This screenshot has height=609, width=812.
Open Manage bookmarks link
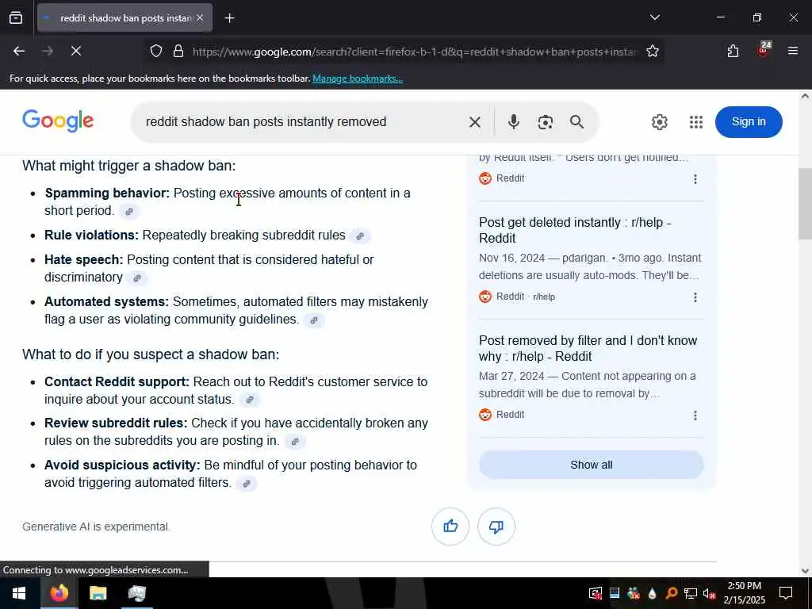tap(358, 79)
